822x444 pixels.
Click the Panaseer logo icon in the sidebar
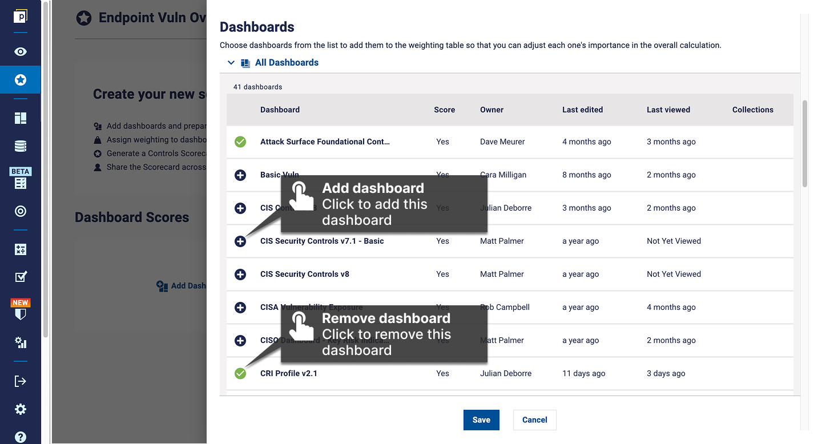tap(21, 17)
